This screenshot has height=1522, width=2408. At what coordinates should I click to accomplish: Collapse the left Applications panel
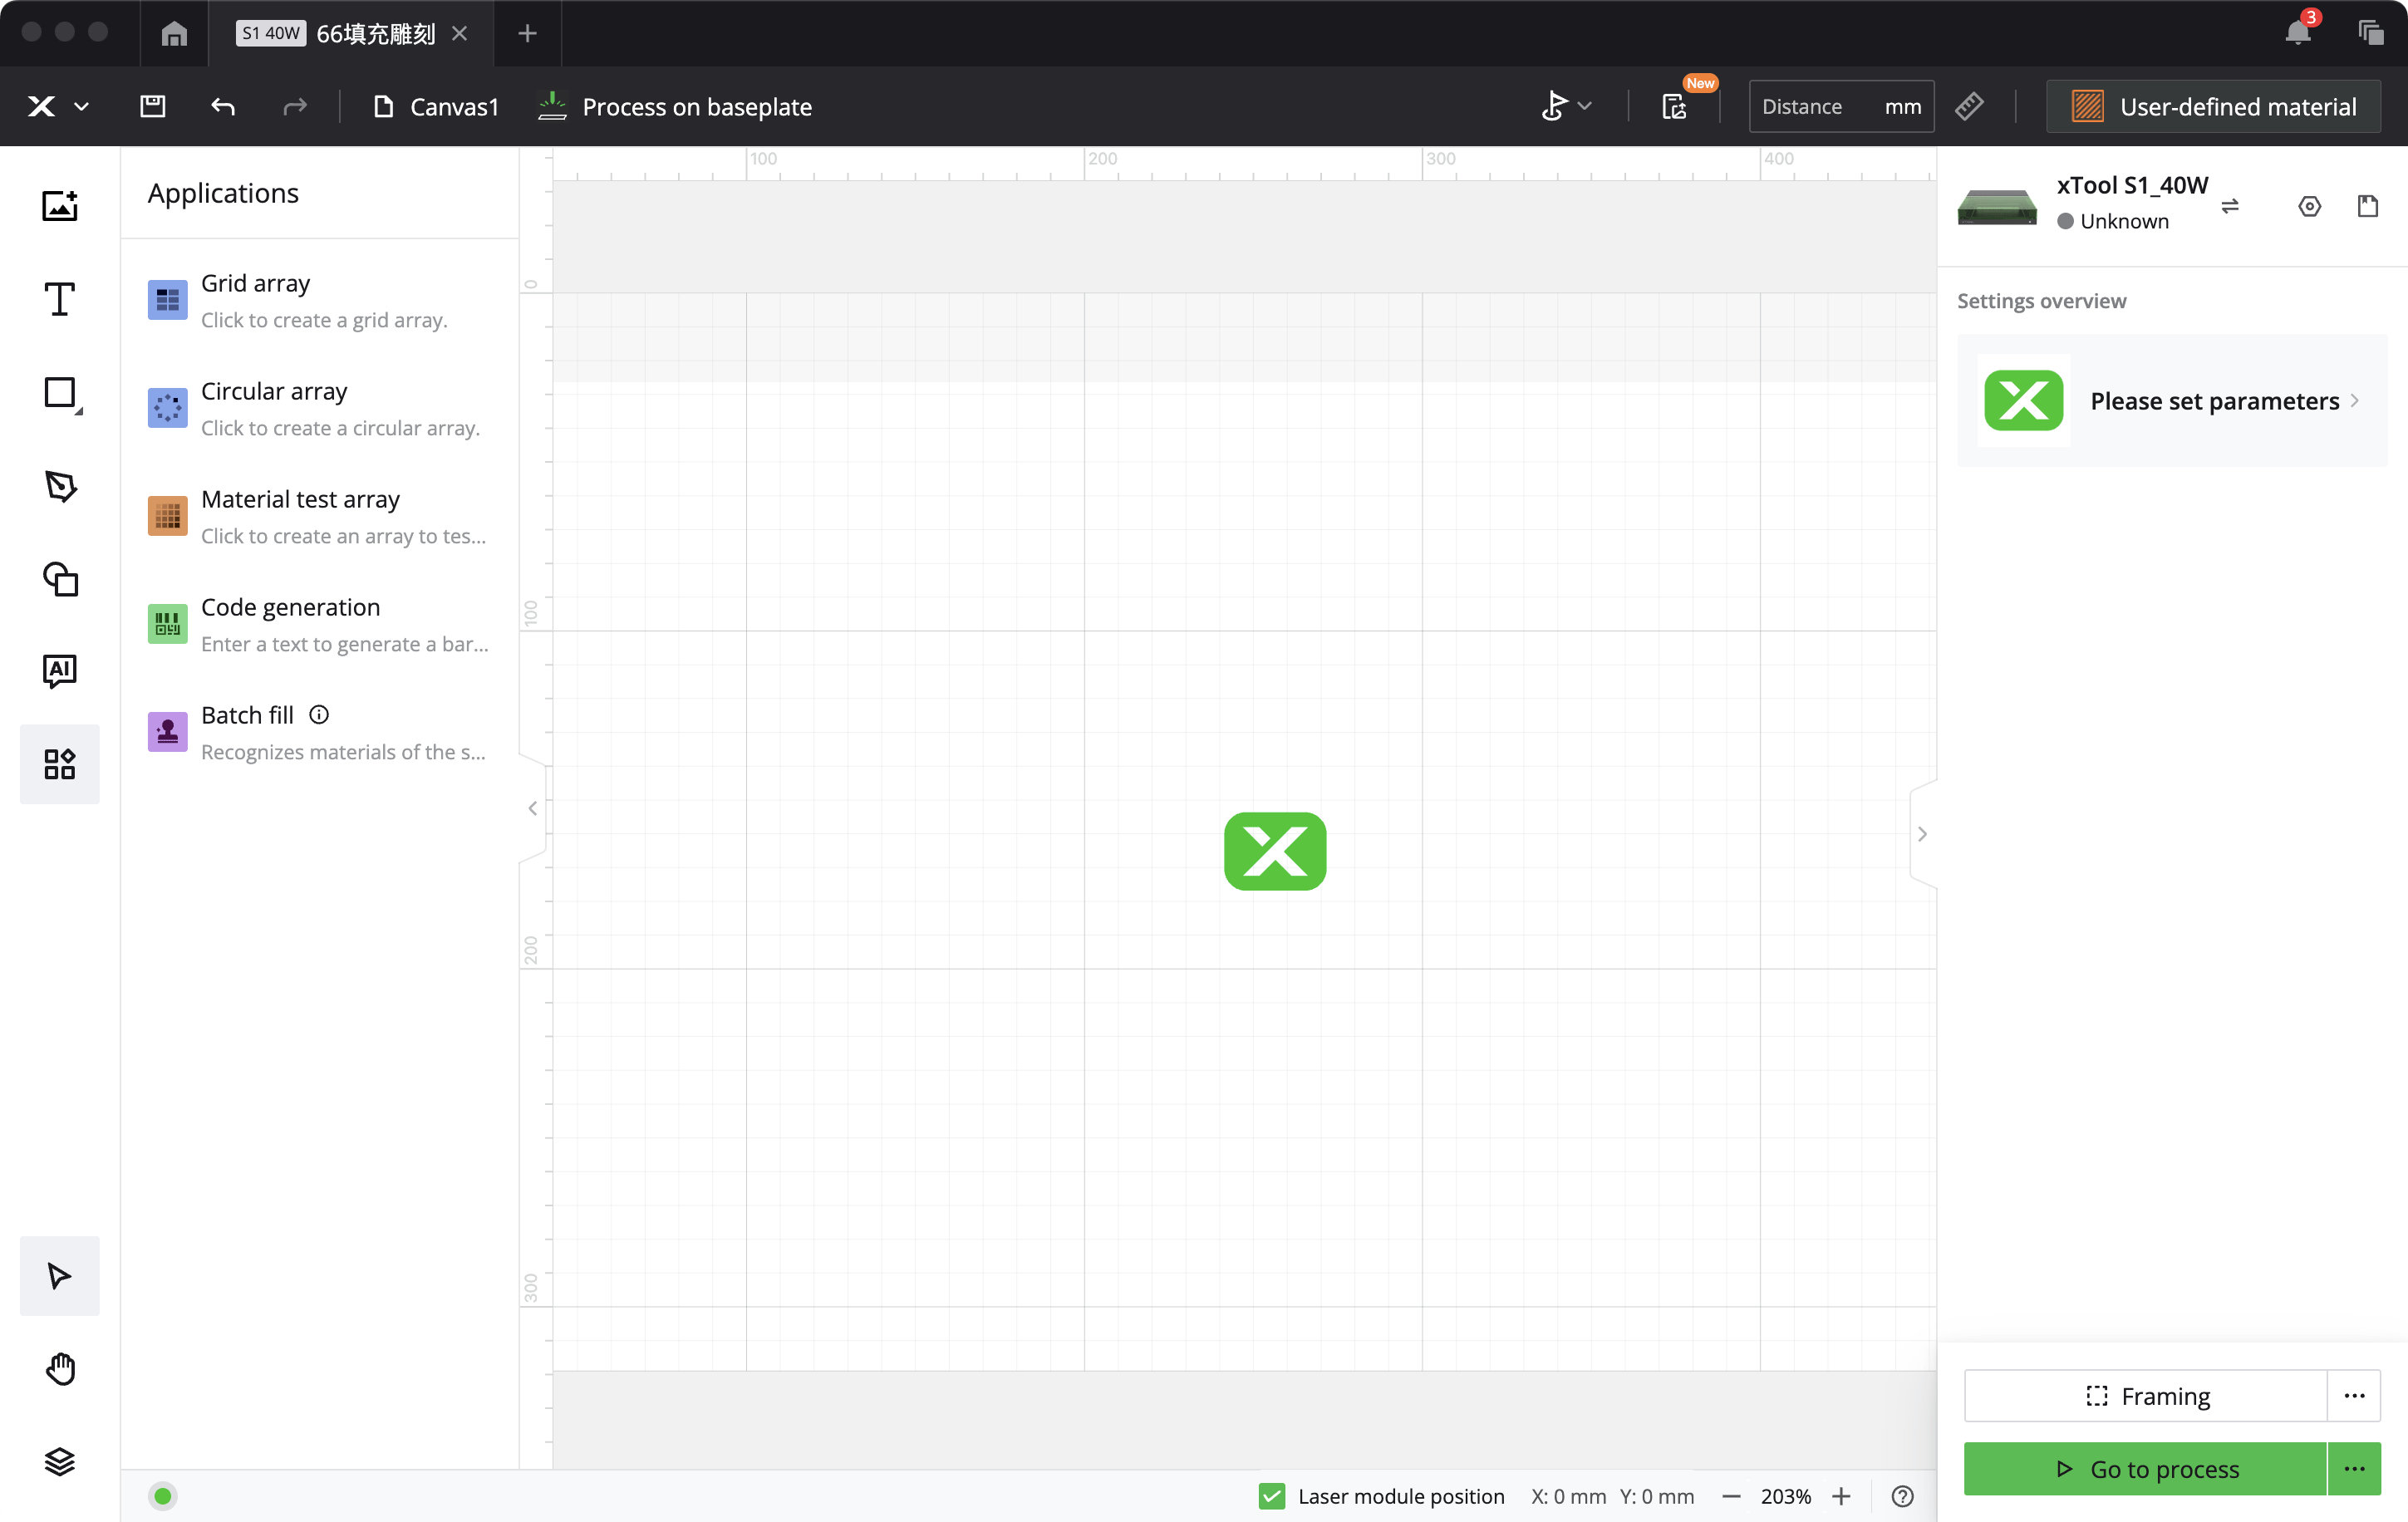[533, 808]
